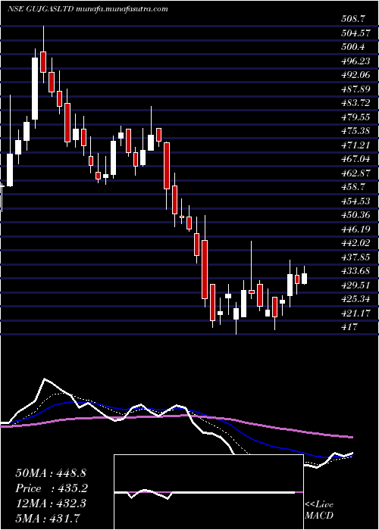Select the 483.72 price axis label
Viewport: 379px width, 530px height.
coord(356,104)
